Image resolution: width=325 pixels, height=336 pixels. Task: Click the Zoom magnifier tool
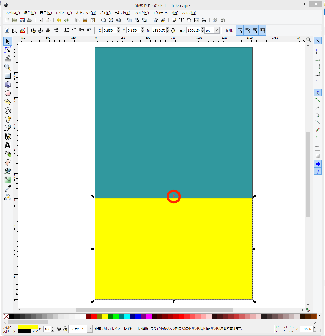click(8, 67)
